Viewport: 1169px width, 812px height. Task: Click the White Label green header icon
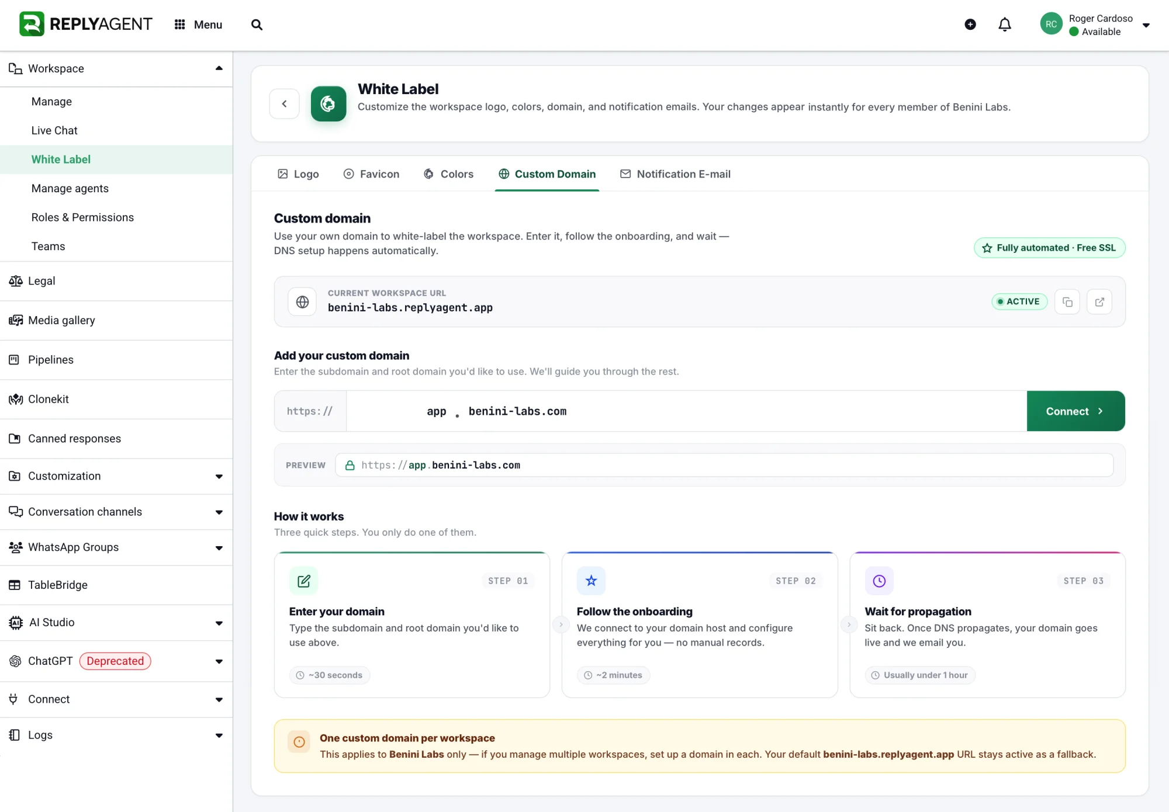click(328, 104)
